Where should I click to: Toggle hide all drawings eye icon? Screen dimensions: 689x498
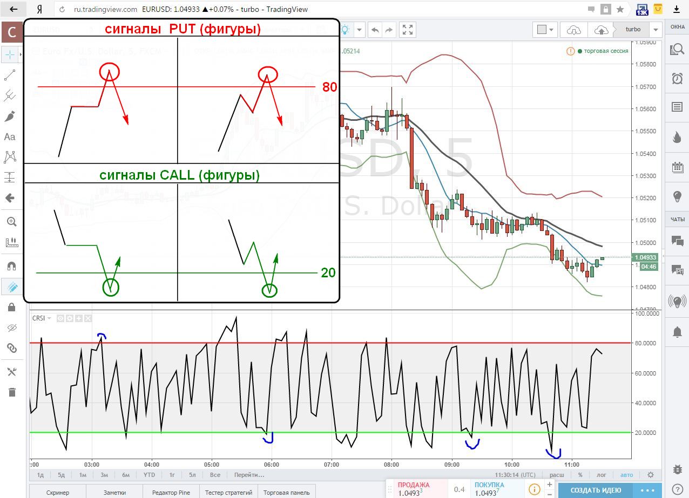11,328
